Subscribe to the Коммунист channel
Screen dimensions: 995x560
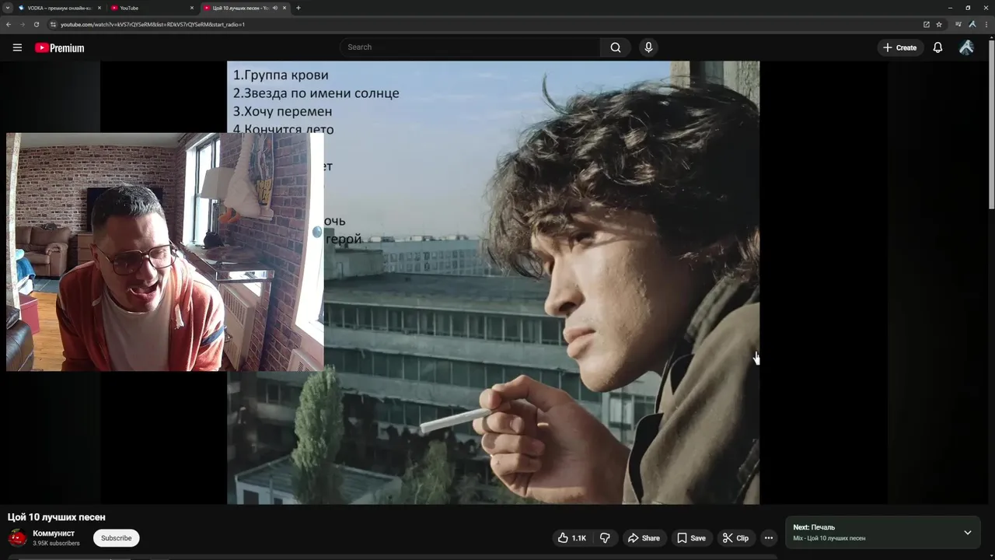click(x=116, y=538)
